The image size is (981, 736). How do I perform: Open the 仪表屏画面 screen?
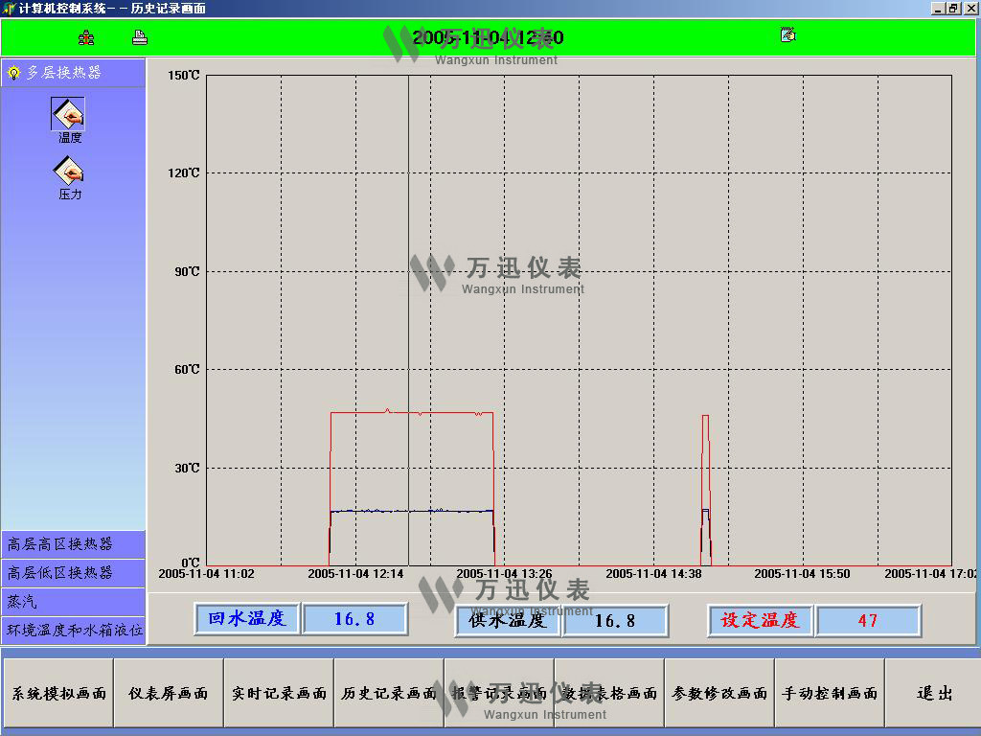click(168, 692)
